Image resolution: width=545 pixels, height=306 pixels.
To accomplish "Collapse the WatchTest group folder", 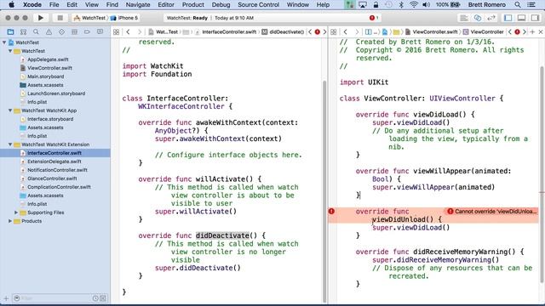I will click(10, 51).
